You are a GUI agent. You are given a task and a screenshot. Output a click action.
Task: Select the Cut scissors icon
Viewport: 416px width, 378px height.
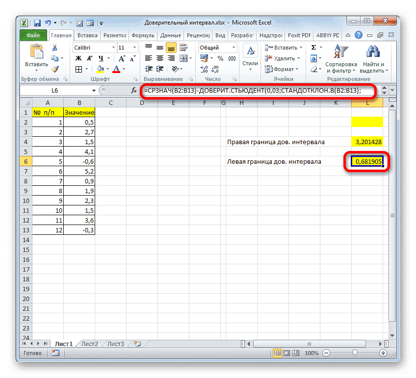[x=54, y=47]
